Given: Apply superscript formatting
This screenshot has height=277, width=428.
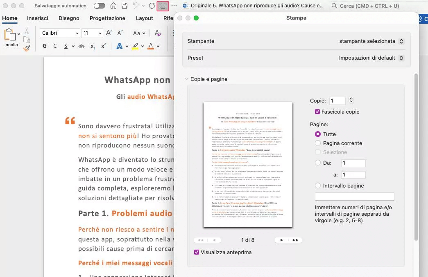Looking at the screenshot, I should coord(104,46).
